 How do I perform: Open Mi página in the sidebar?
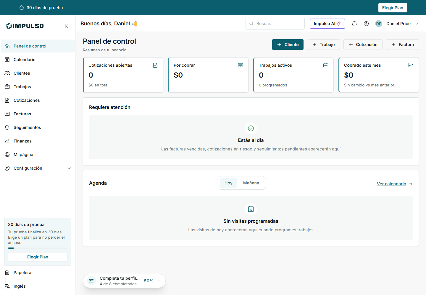(38, 155)
